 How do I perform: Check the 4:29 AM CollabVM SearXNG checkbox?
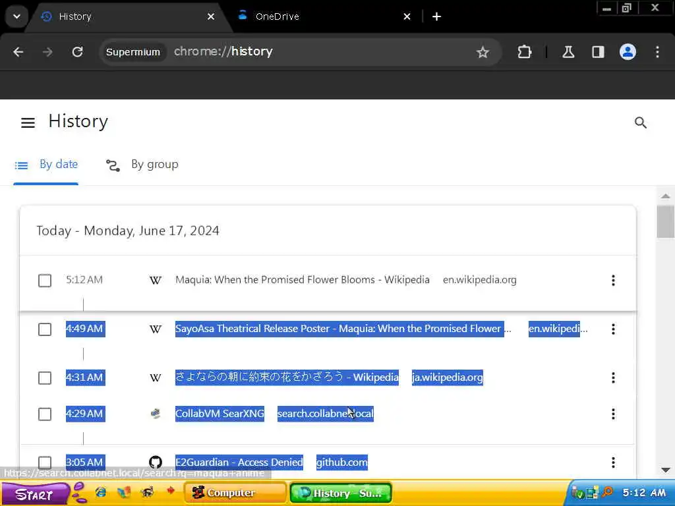[x=45, y=414]
